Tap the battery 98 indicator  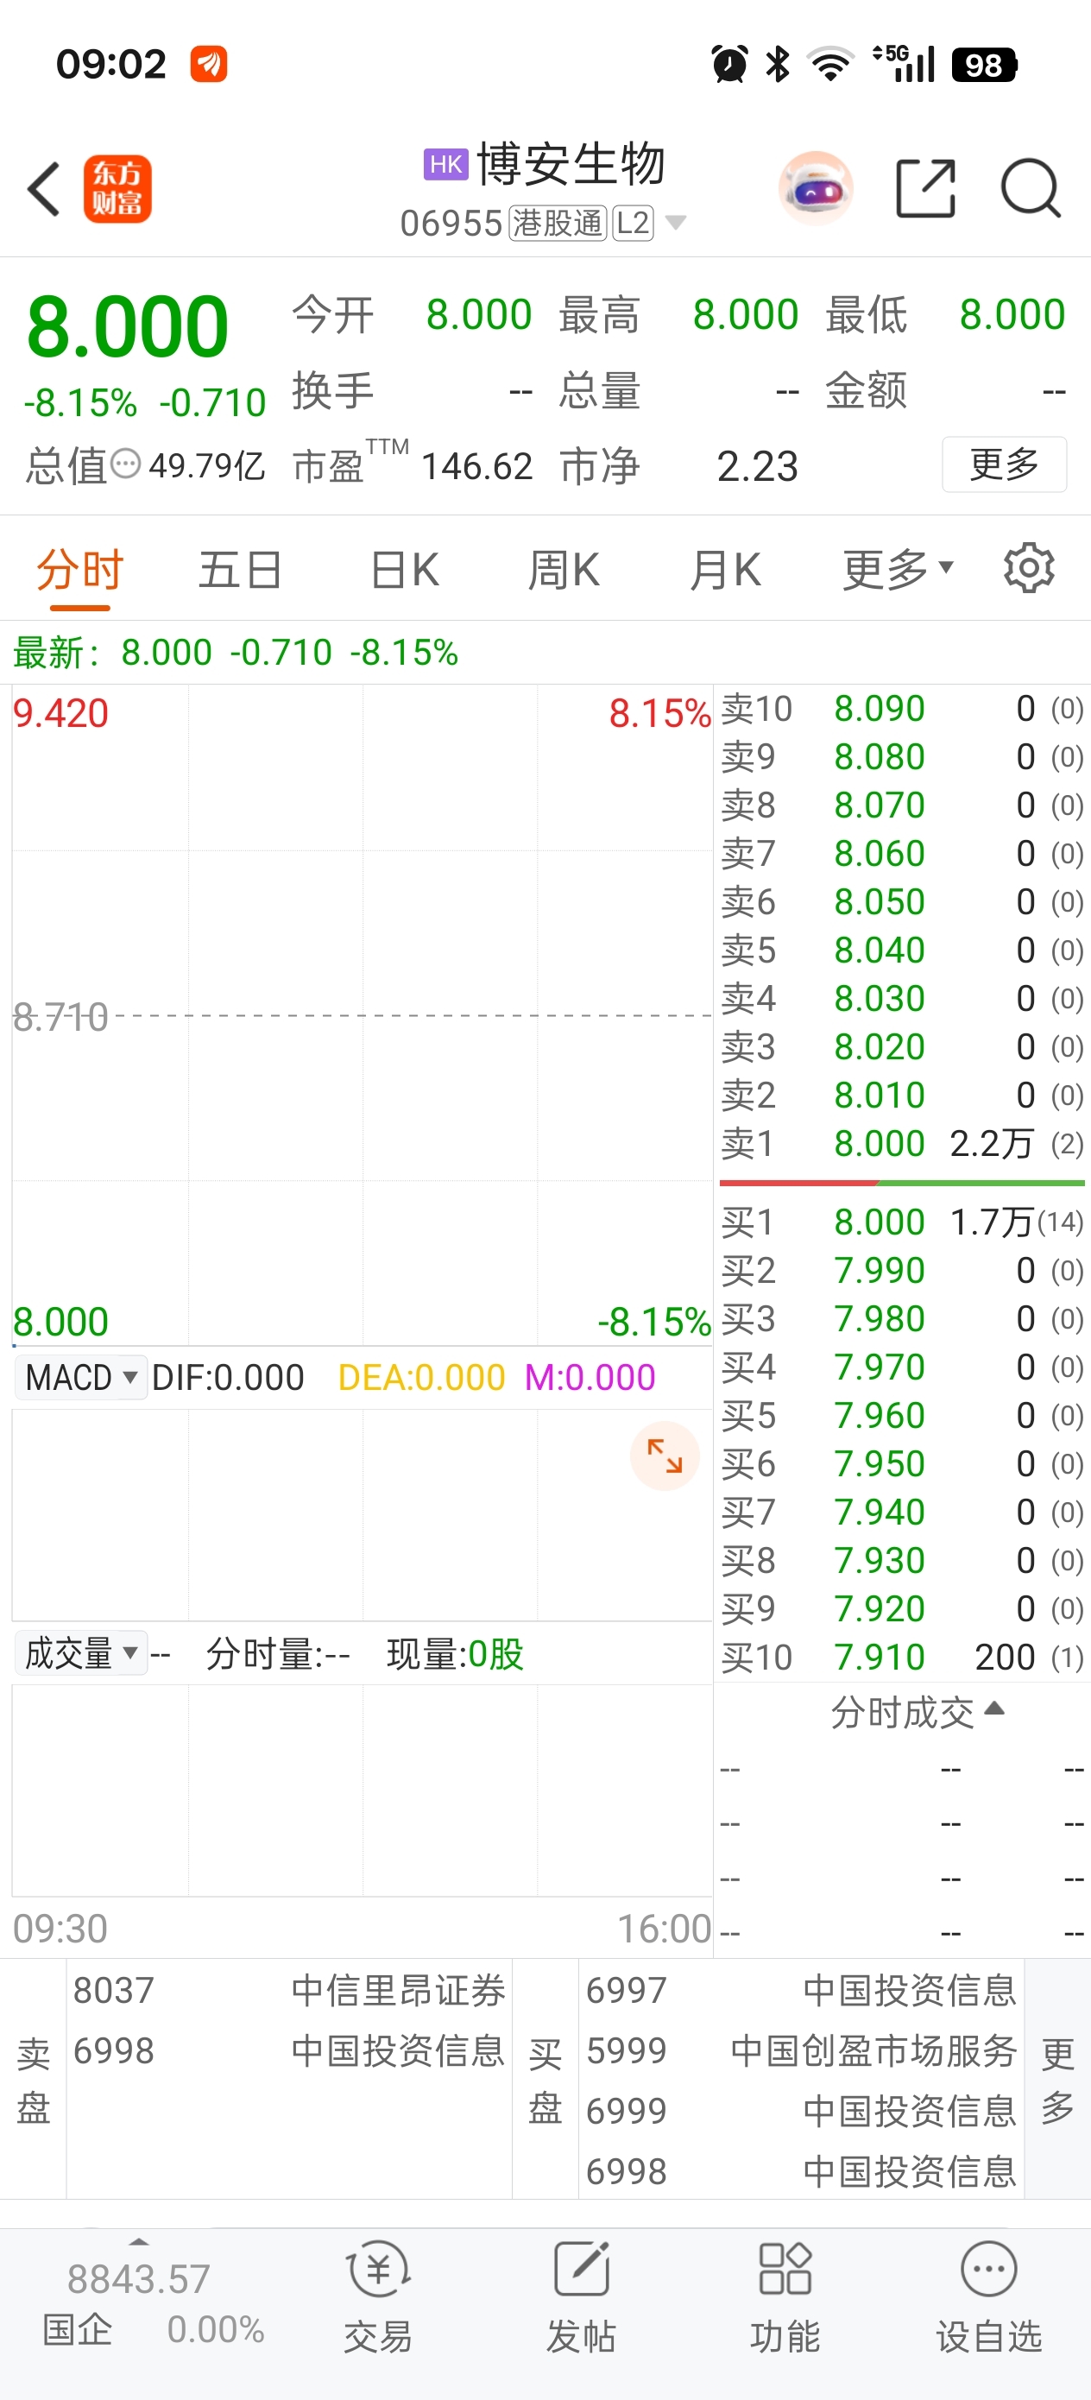point(984,64)
